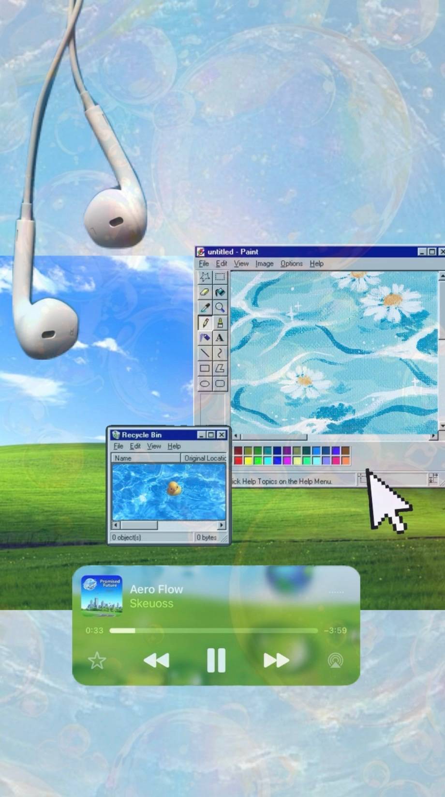Open the File menu in Recycle Bin

(x=119, y=446)
